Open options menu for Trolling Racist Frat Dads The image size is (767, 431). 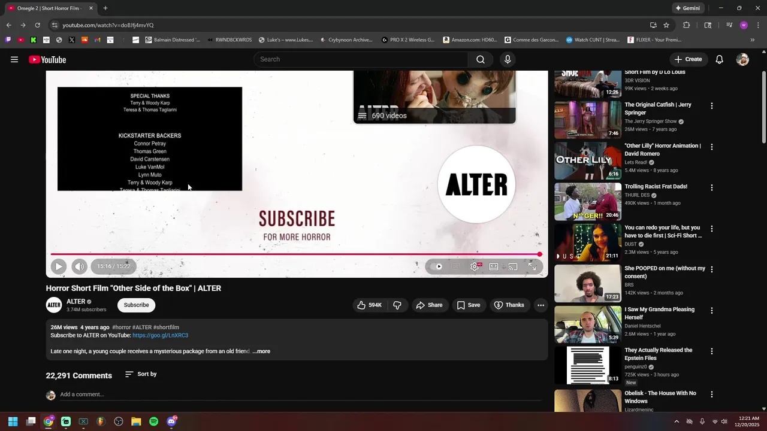(712, 187)
